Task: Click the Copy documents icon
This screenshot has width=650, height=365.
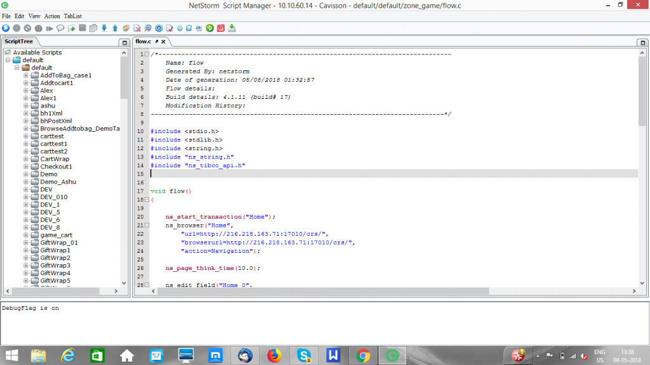Action: point(93,28)
